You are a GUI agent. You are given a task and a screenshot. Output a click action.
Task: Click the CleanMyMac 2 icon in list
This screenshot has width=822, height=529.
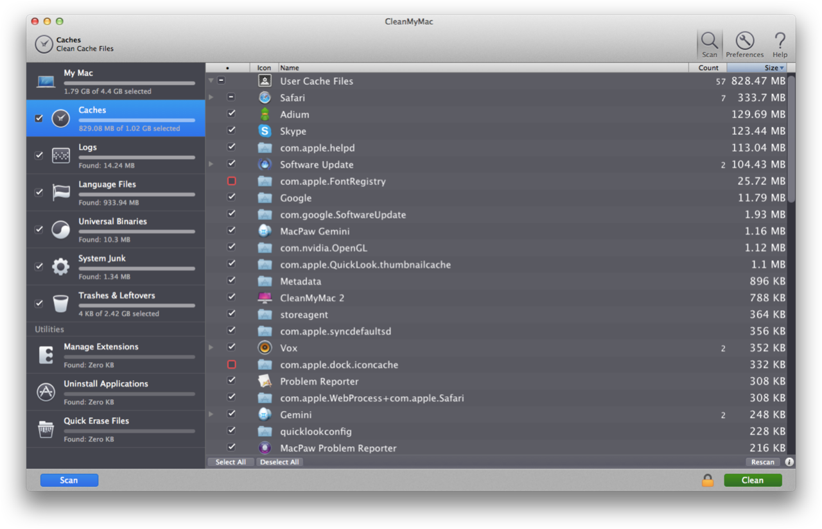[265, 298]
